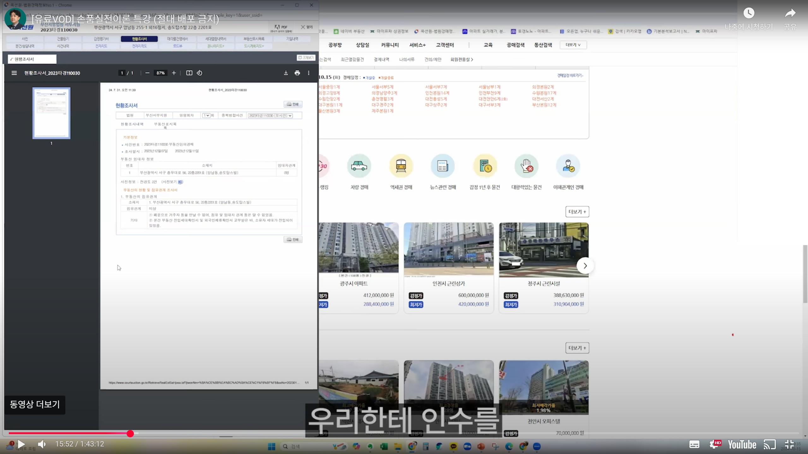Toggle YouTube subtitles button
808x454 pixels.
click(694, 444)
